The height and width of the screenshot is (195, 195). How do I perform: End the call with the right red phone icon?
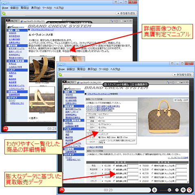coord(189,190)
